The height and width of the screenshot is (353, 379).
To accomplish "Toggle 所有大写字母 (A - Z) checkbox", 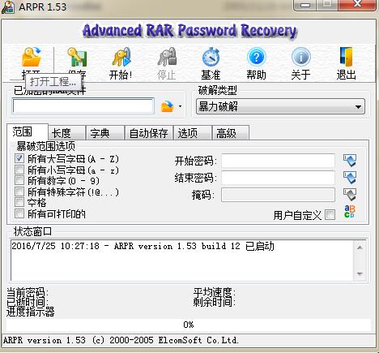I will pos(19,158).
